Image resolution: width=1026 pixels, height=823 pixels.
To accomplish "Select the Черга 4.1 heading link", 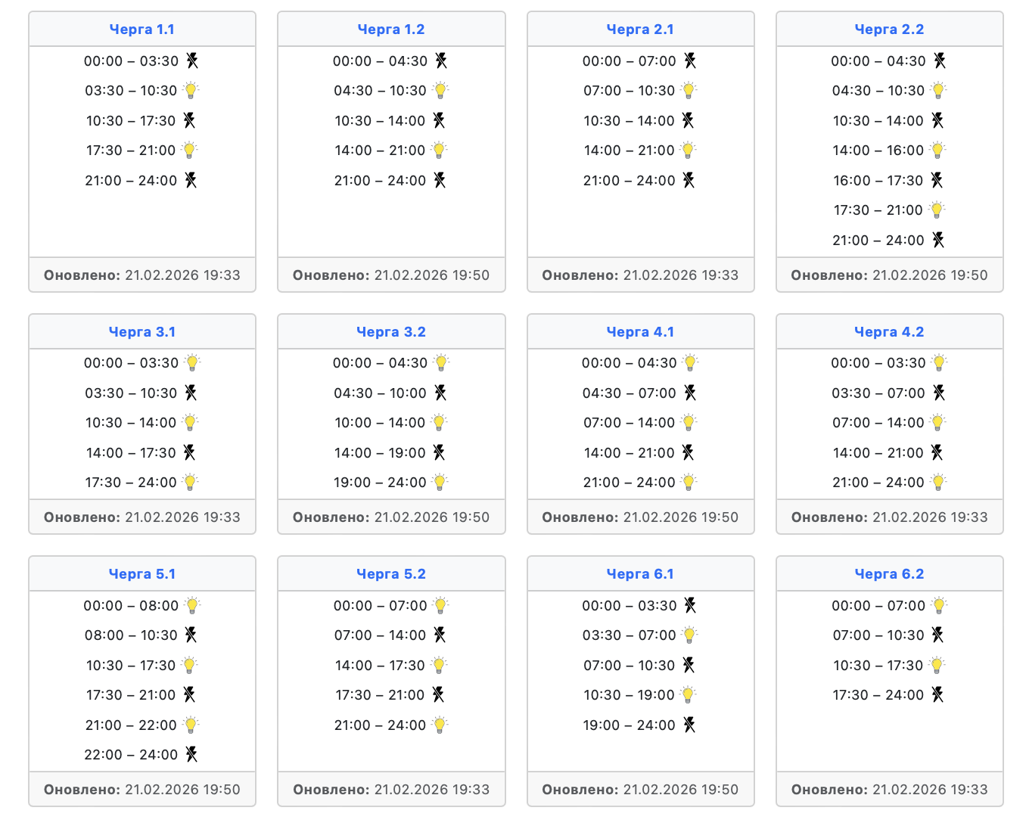I will pyautogui.click(x=640, y=332).
